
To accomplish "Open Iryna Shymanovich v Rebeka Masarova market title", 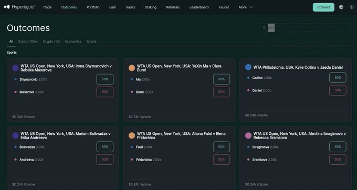I will tap(66, 68).
